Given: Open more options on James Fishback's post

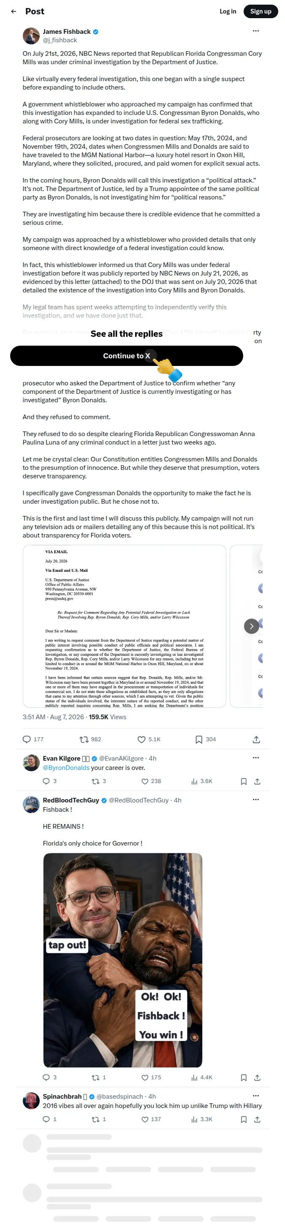Looking at the screenshot, I should [255, 31].
